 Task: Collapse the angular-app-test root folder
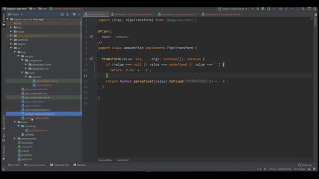point(7,19)
